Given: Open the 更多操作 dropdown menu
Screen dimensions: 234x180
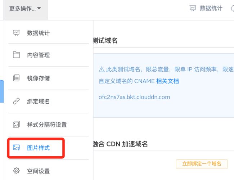Looking at the screenshot, I should point(26,9).
